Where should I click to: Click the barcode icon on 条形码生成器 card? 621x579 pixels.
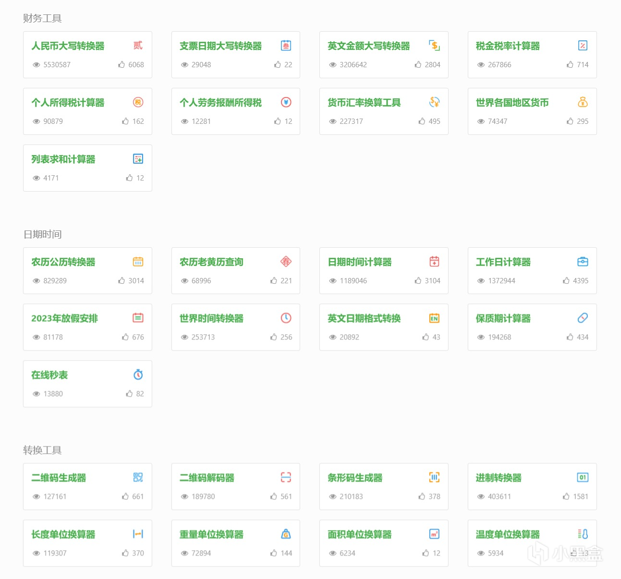pos(435,478)
